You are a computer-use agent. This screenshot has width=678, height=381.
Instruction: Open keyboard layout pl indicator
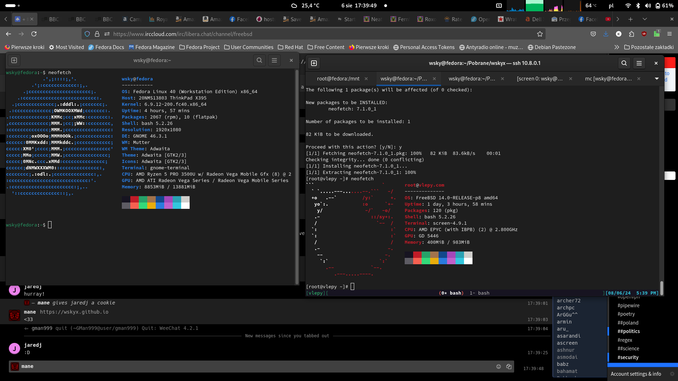611,6
